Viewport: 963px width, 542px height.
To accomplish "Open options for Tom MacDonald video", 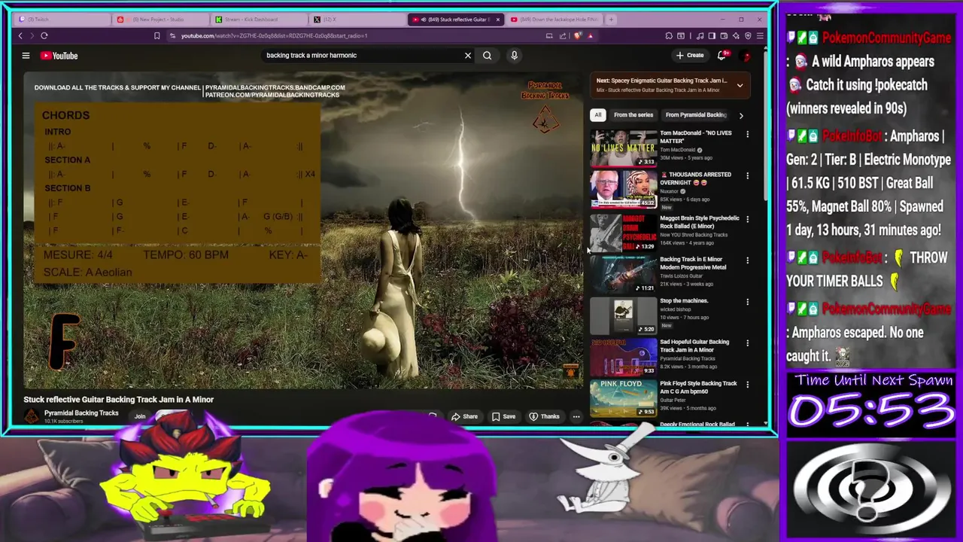I will (x=747, y=134).
